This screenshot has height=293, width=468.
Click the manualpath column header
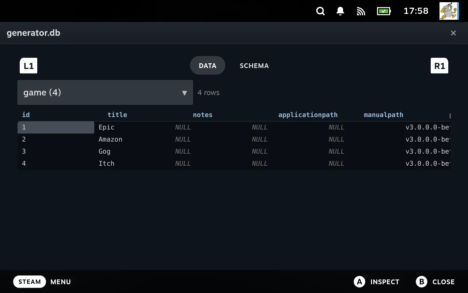tap(384, 115)
